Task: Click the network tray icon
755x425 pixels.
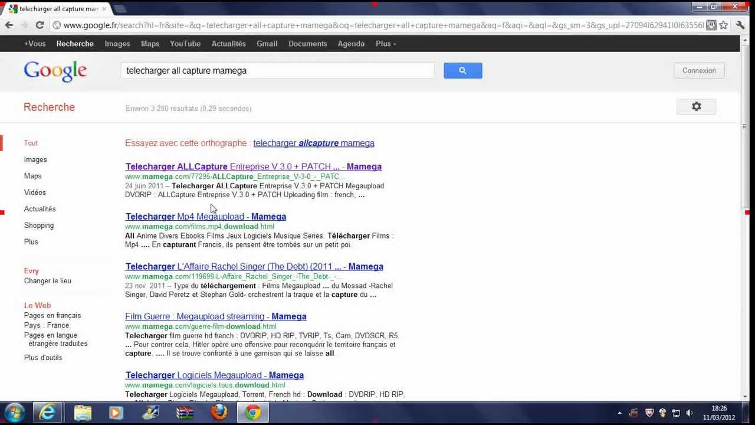Action: pyautogui.click(x=676, y=413)
